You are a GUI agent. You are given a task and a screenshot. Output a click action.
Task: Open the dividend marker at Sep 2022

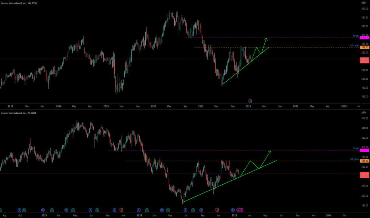click(201, 210)
